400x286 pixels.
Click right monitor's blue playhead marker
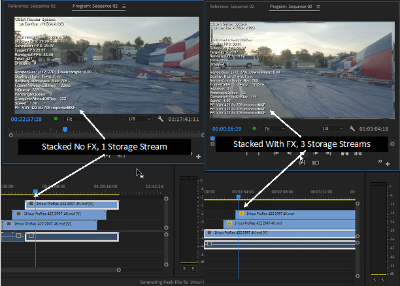click(212, 138)
